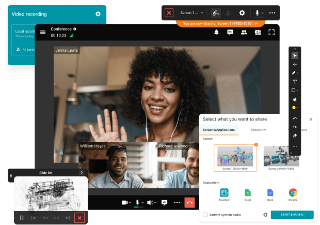
Task: Go to previous slide
Action: point(45,218)
